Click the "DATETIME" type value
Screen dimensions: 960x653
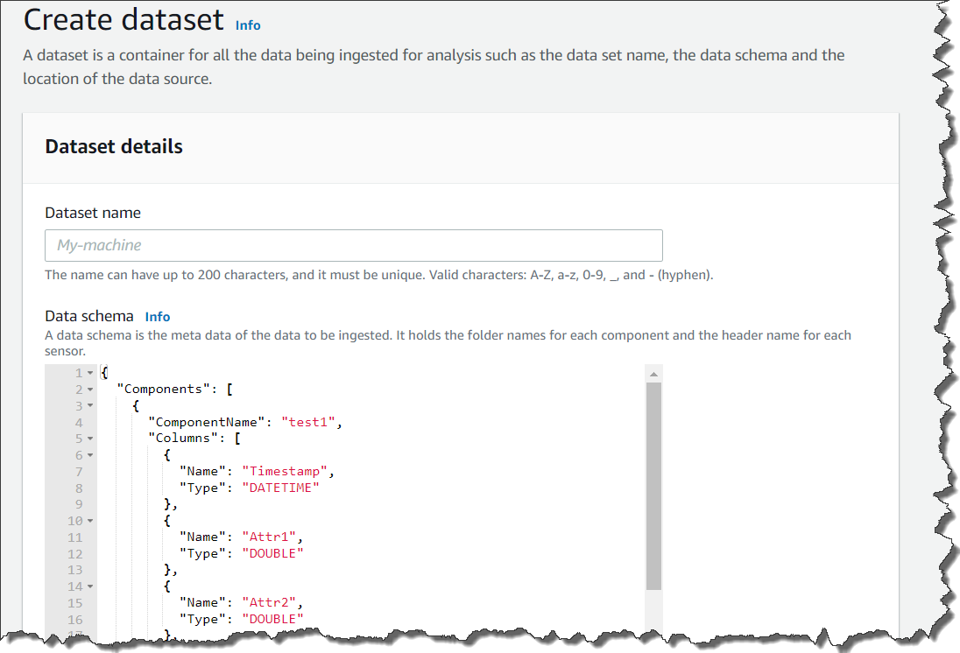point(281,488)
